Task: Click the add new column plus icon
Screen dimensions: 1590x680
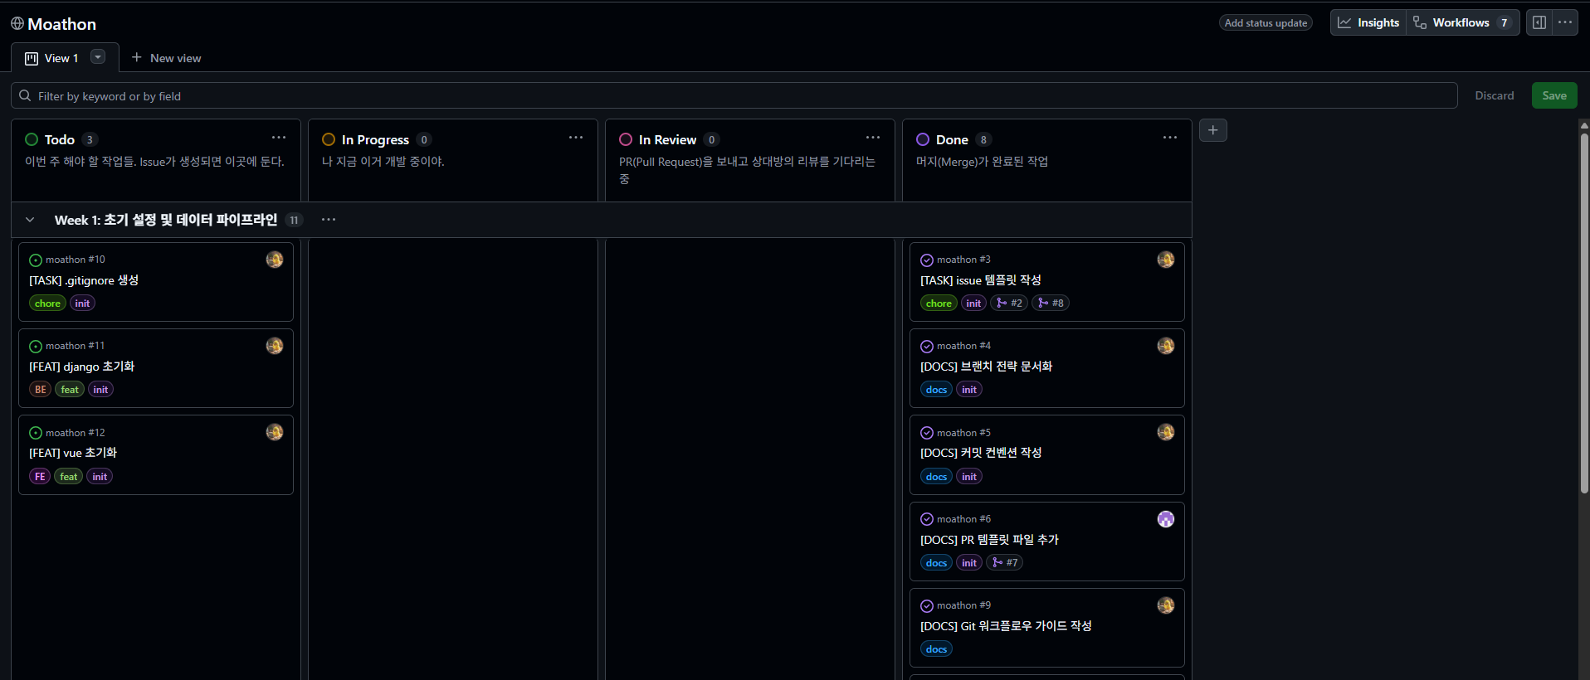Action: tap(1212, 130)
